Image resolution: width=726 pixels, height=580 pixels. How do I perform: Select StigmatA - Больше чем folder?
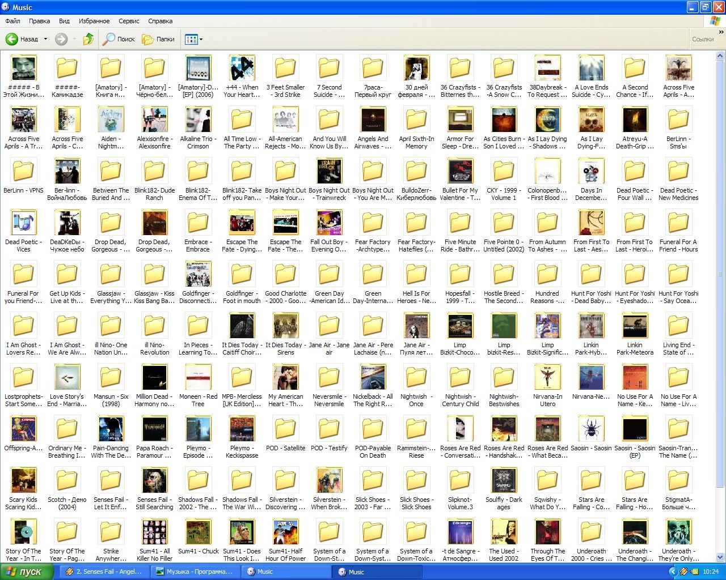coord(678,489)
